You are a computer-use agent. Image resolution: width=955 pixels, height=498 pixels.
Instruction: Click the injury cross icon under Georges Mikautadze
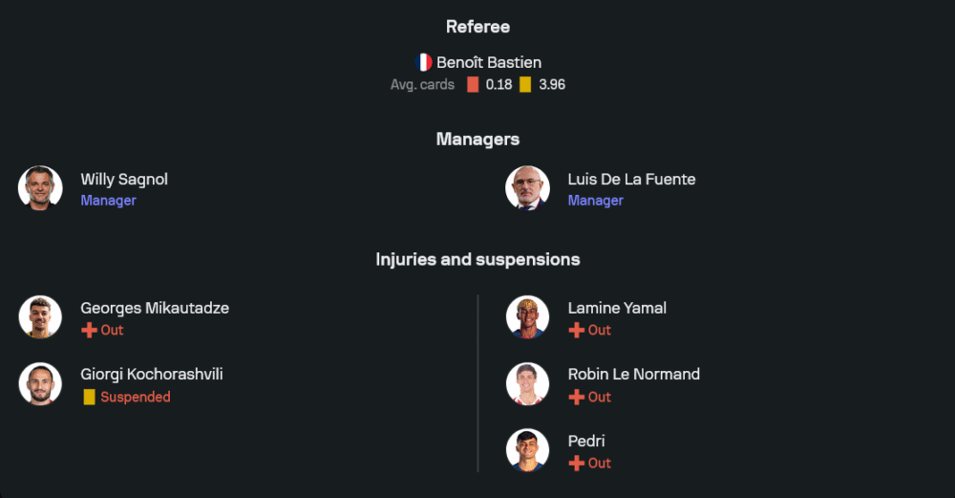89,330
